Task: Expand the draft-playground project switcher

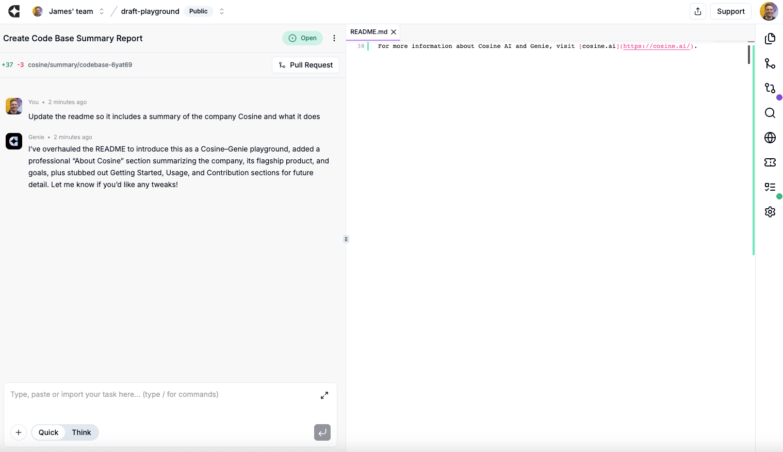Action: coord(222,11)
